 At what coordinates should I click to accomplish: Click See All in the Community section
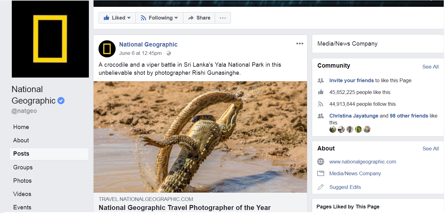click(x=430, y=67)
